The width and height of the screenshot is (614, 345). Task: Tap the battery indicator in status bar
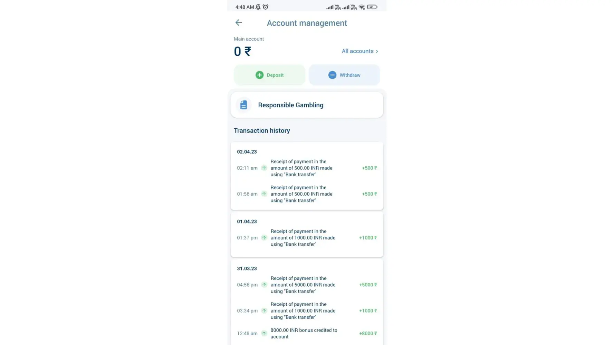point(372,7)
